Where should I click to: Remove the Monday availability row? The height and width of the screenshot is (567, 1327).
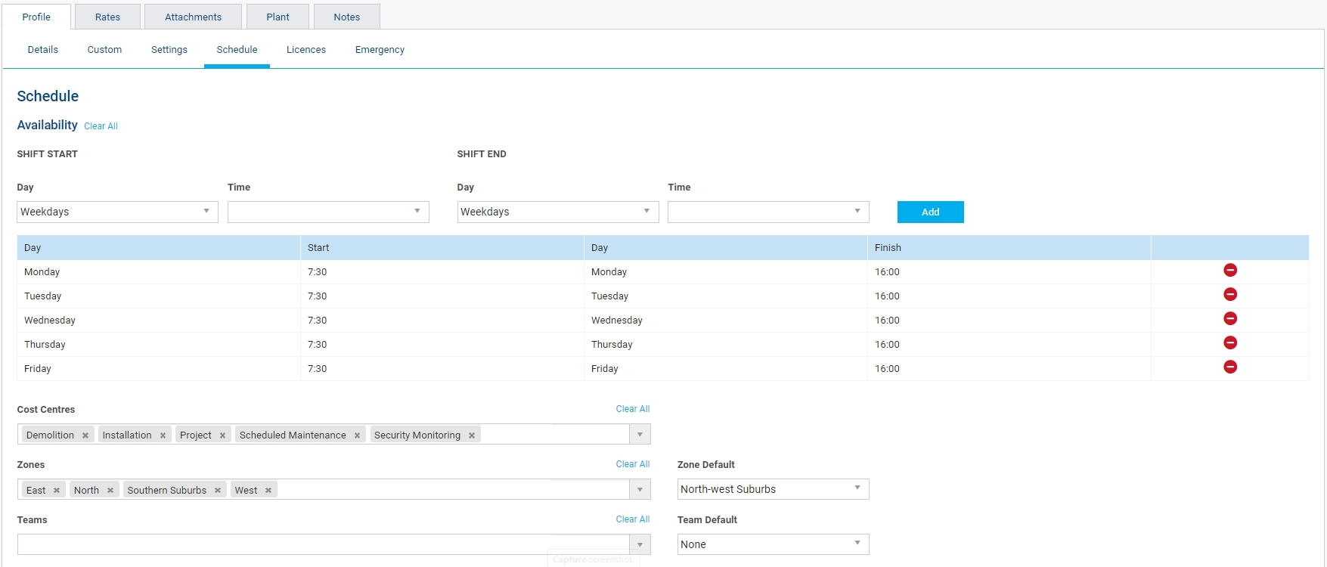click(1229, 271)
